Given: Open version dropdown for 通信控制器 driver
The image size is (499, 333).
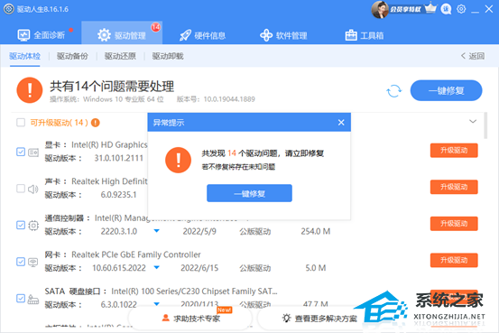Looking at the screenshot, I should click(x=157, y=231).
